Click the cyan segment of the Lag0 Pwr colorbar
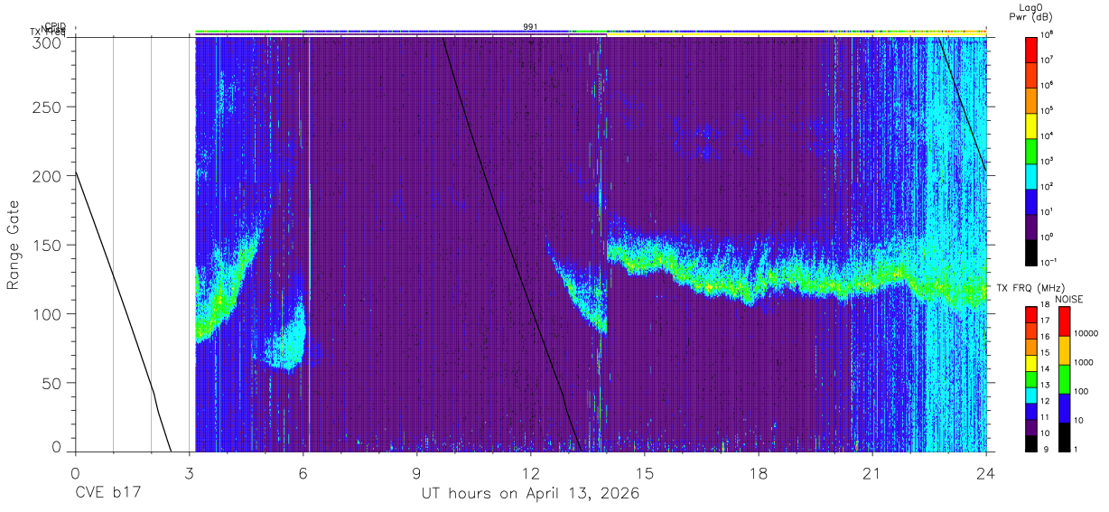 (1031, 177)
